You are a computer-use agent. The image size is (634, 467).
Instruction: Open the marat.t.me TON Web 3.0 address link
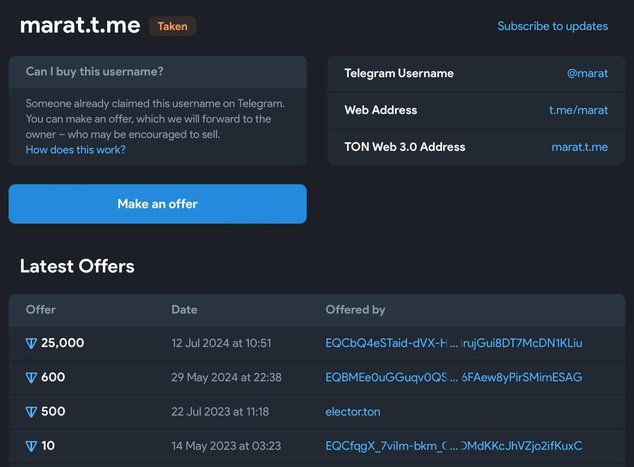580,147
